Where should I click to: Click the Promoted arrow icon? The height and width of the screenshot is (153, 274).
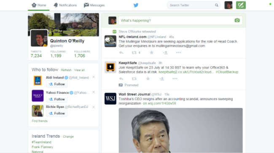point(121,85)
